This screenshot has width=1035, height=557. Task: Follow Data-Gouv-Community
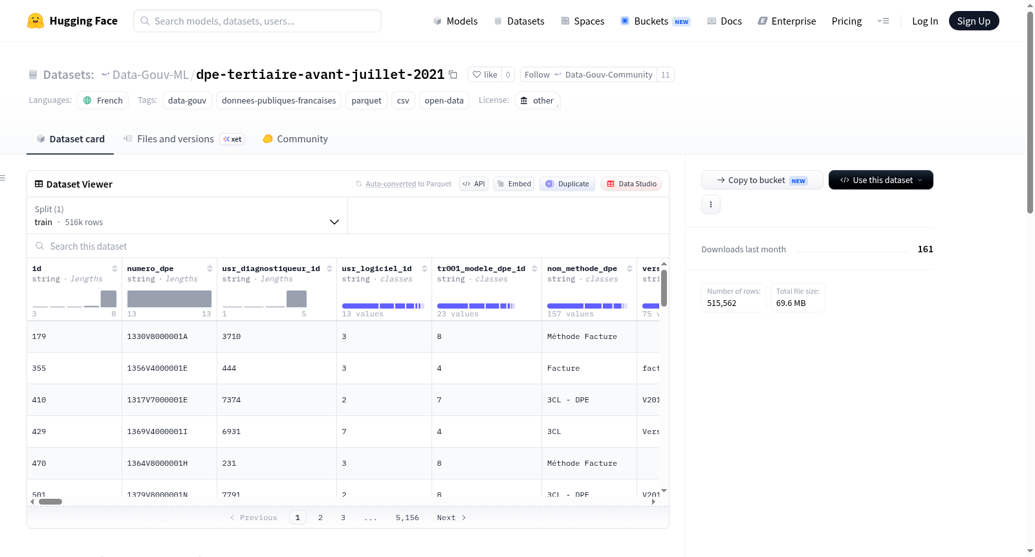(x=588, y=74)
